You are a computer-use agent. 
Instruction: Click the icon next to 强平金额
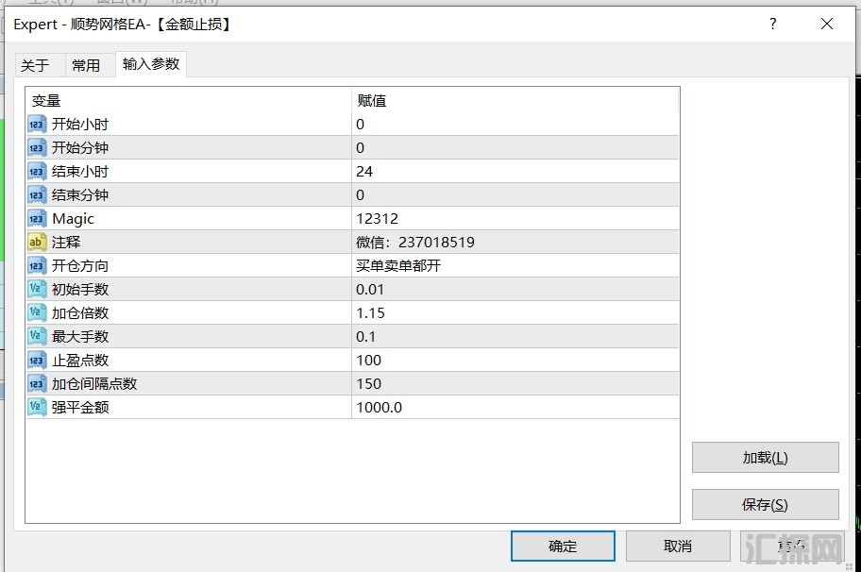point(37,408)
